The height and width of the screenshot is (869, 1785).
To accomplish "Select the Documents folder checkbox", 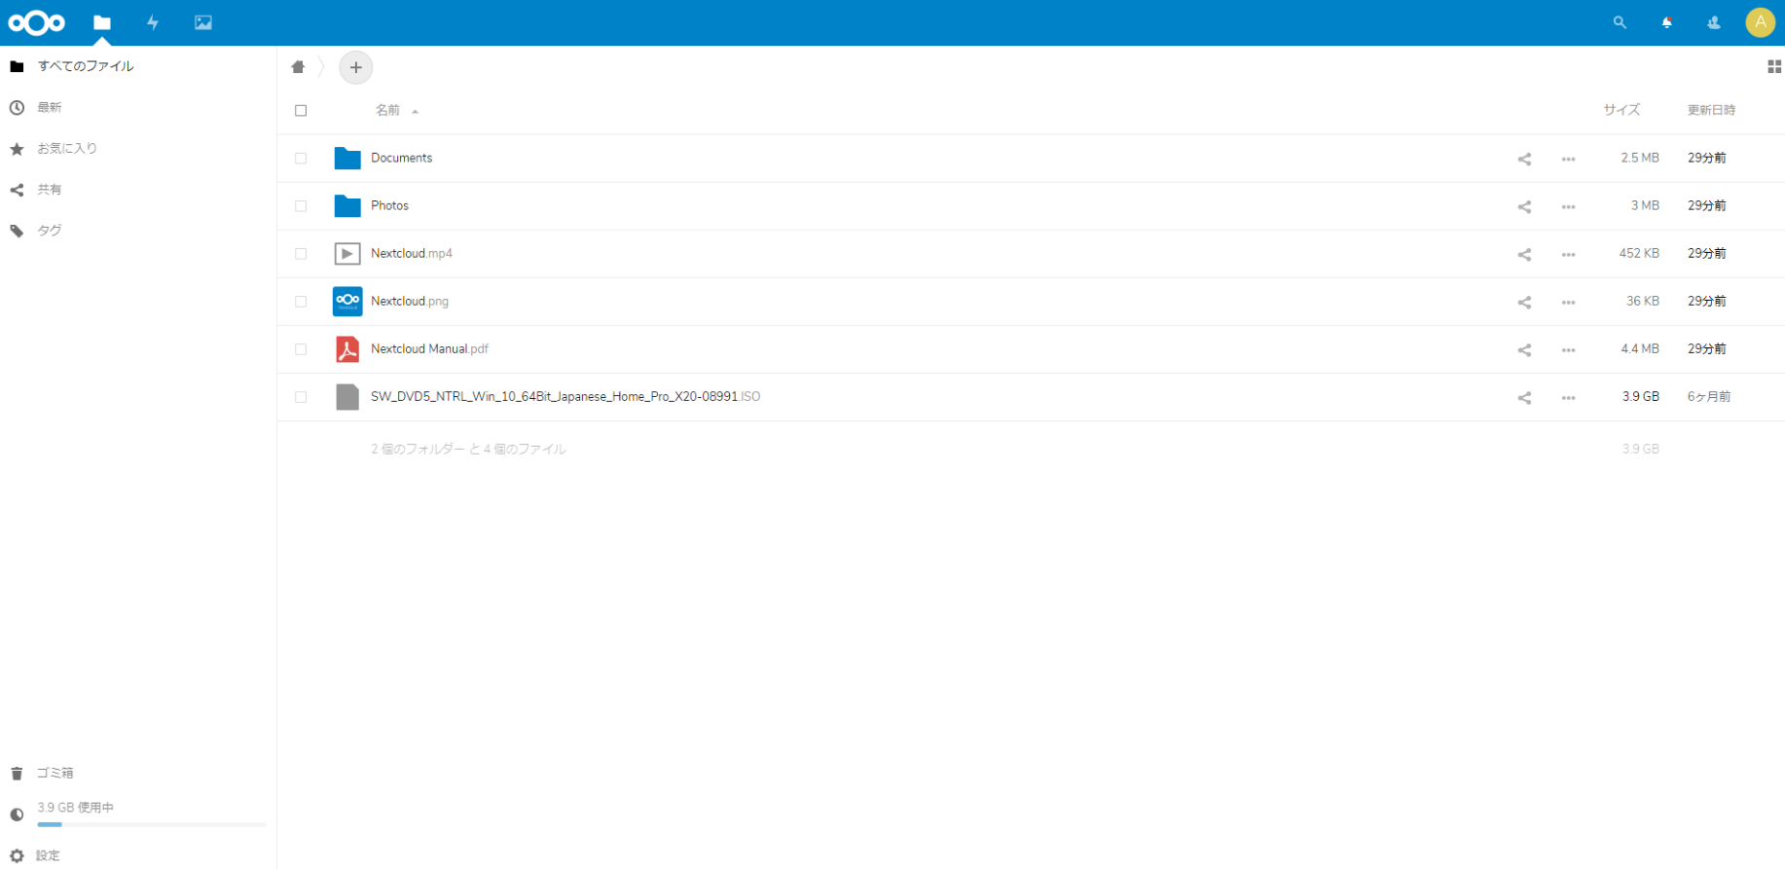I will (x=301, y=159).
